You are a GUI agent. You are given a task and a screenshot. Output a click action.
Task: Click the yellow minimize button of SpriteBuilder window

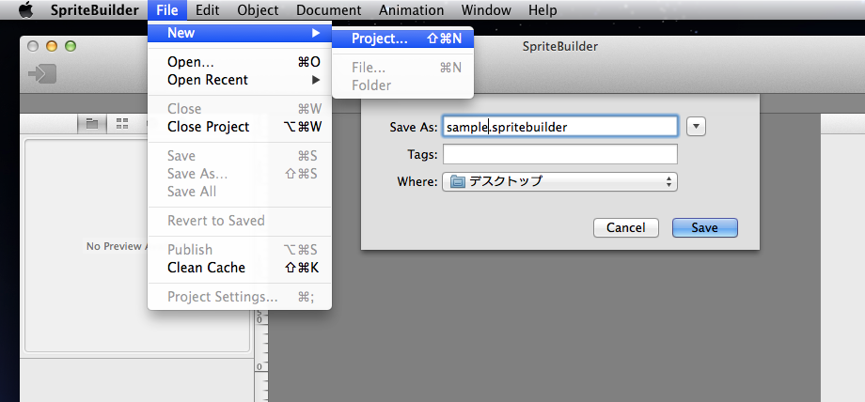pos(52,46)
